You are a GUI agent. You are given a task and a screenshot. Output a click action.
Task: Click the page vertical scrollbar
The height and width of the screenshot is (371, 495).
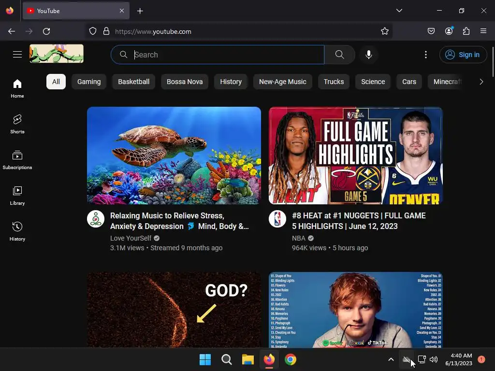point(493,62)
